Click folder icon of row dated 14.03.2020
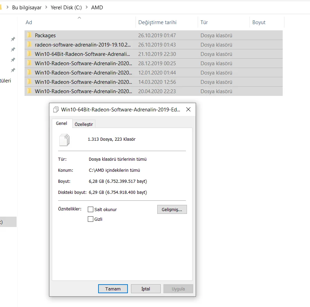Screen dimensions: 310x307 [x=29, y=82]
